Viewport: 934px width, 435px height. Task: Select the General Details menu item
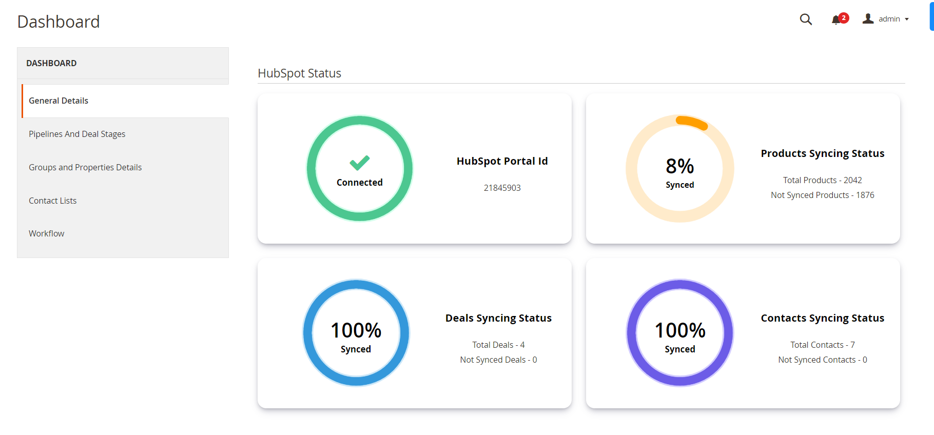tap(58, 101)
